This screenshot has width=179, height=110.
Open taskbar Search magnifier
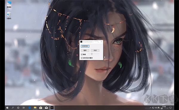[13, 108]
